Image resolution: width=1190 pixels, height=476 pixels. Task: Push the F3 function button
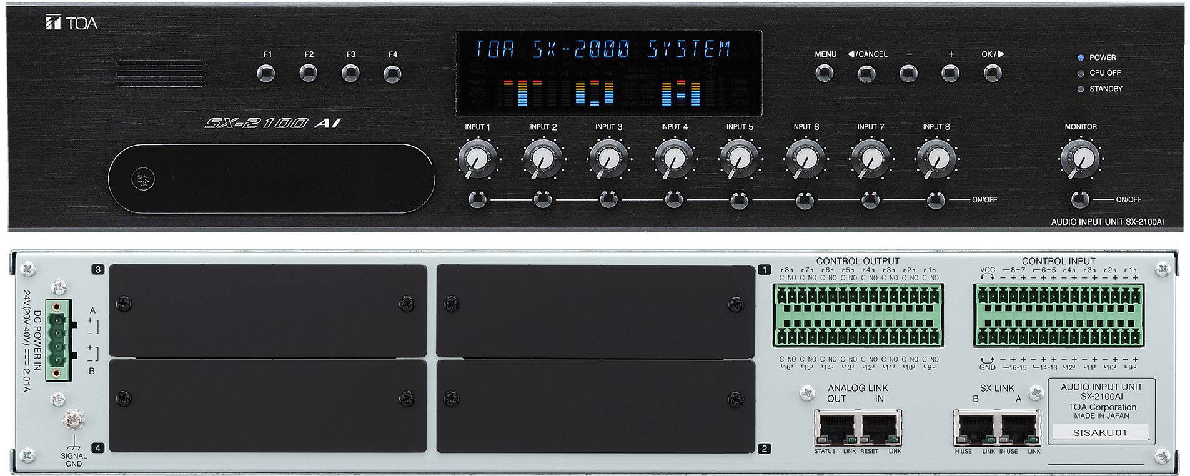point(350,74)
